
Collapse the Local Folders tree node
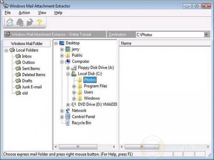(x=6, y=51)
